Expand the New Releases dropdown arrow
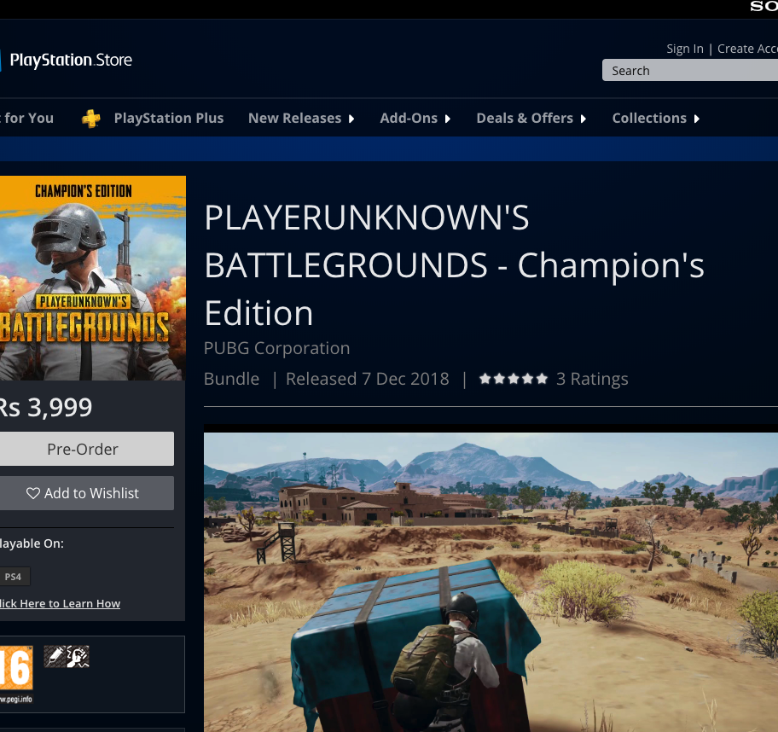The height and width of the screenshot is (732, 778). (x=351, y=119)
